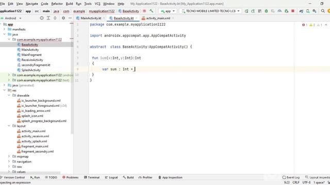Click the green Debug app bug icon
The height and width of the screenshot is (185, 330).
[266, 11]
